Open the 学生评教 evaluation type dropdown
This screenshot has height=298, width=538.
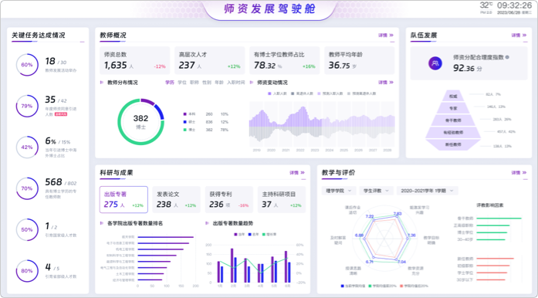point(376,191)
